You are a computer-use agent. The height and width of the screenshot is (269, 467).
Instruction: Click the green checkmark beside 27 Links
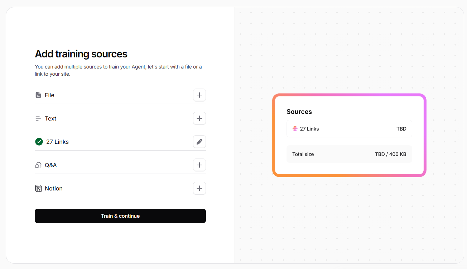(x=39, y=142)
